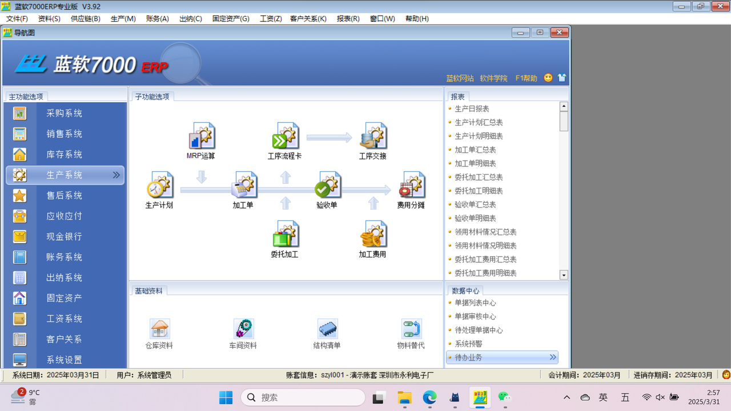Screen dimensions: 731x411
Task: Open the 加工单明细表 report
Action: [475, 163]
